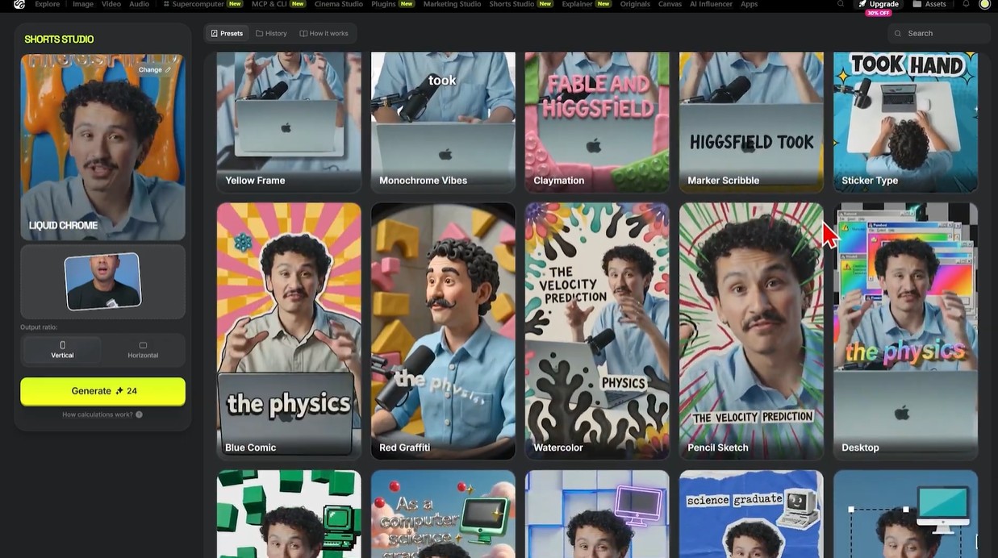Click the calculations help question icon
This screenshot has width=998, height=558.
139,414
